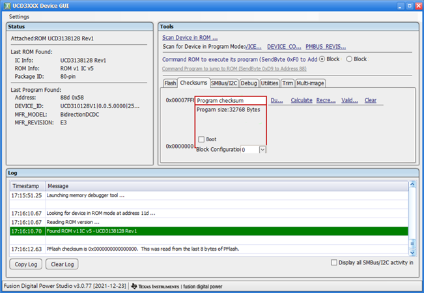The height and width of the screenshot is (293, 424).
Task: Switch to the Debug tab
Action: (x=249, y=83)
